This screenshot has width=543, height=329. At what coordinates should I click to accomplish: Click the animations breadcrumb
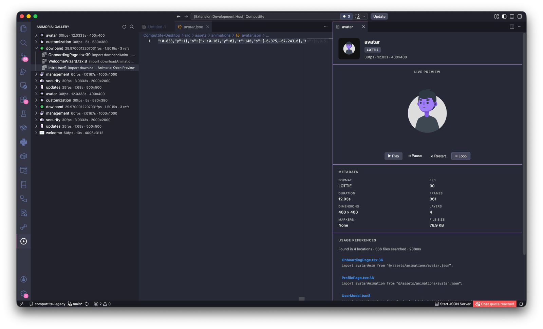click(x=221, y=35)
